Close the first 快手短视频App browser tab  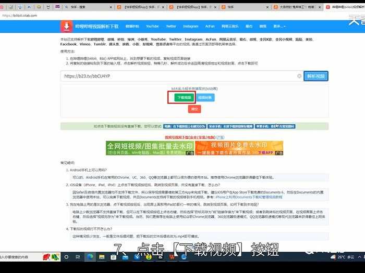163,7
